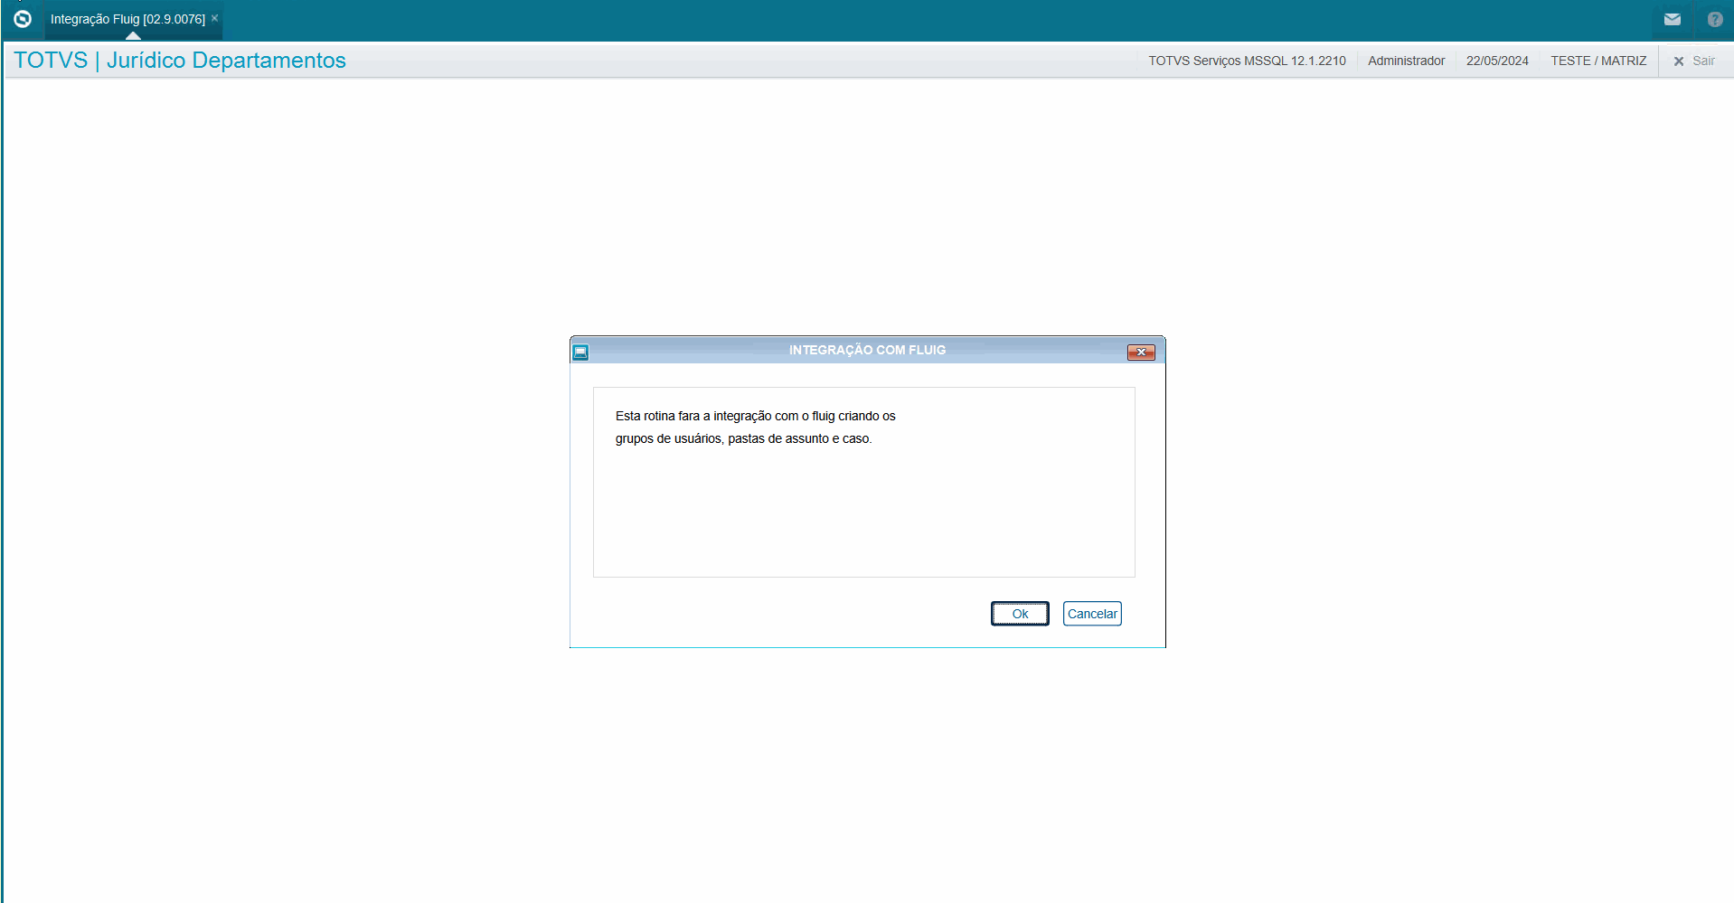Click TOTVS Serviços MSSQL 12.1.2210 environment label
1734x903 pixels.
pos(1247,61)
